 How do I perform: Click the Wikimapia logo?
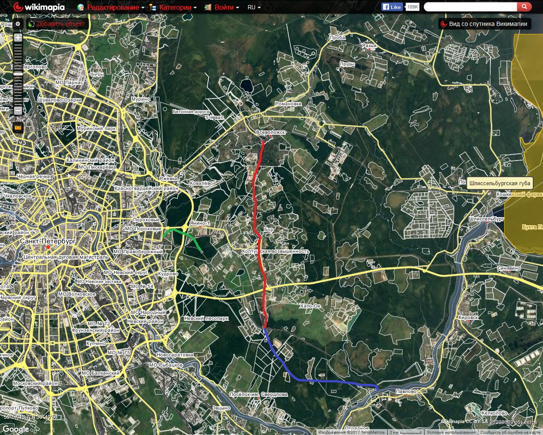tap(39, 7)
